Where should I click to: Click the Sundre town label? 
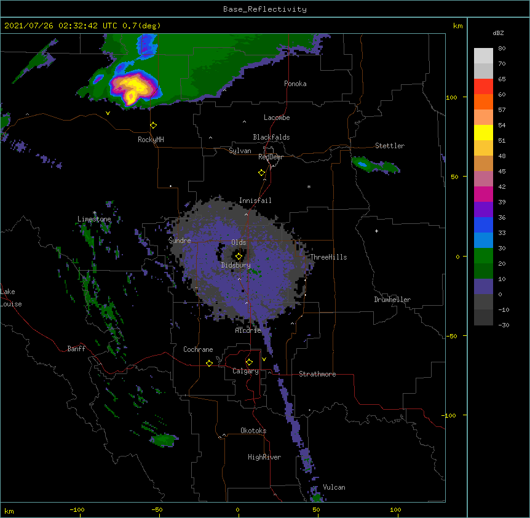tap(180, 241)
